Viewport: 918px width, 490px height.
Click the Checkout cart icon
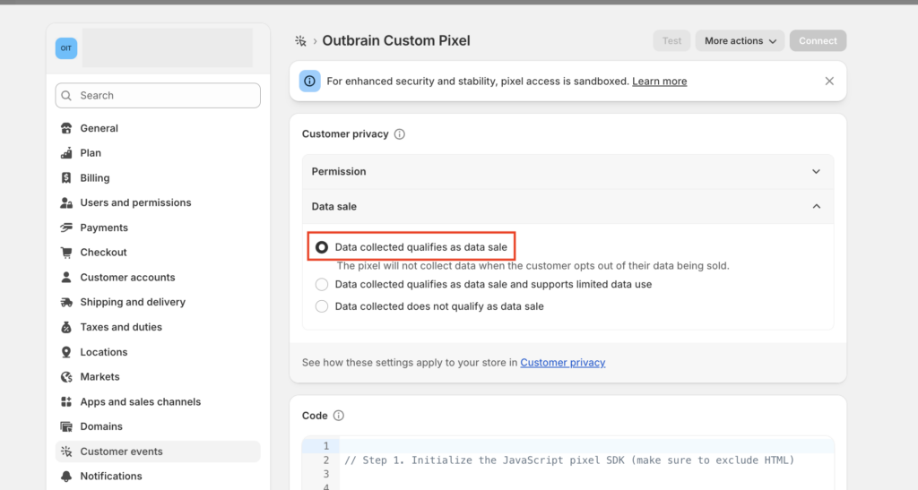pos(66,253)
